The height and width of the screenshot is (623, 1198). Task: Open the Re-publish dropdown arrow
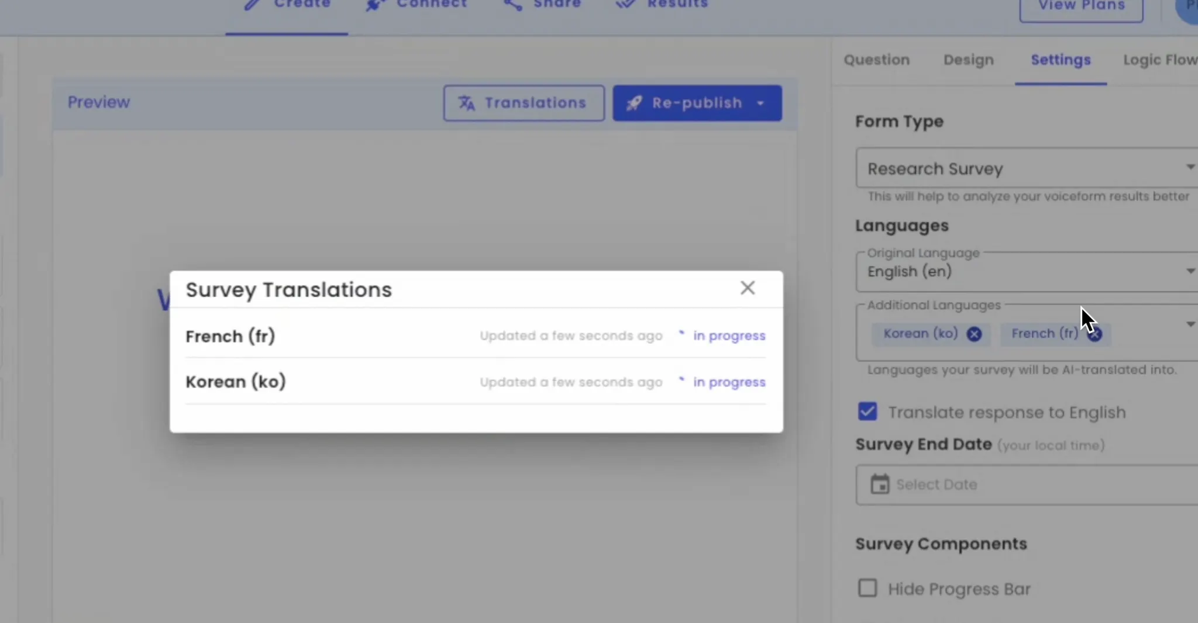(x=760, y=103)
